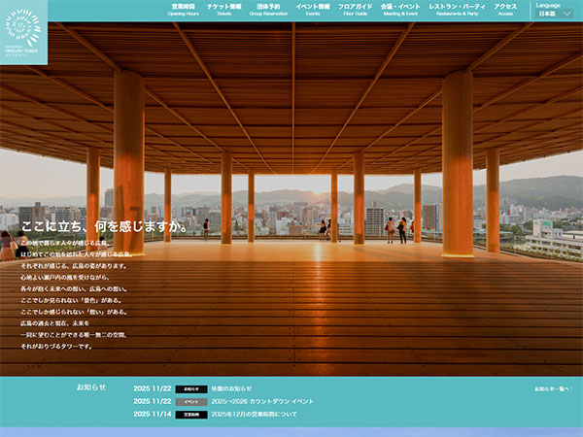
Task: Click the dropdown arrow beside 日本語
Action: [x=567, y=14]
